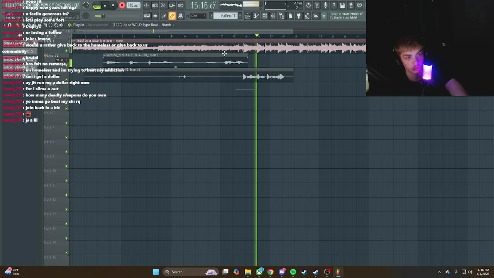Pause playback with the pause button
494x278 pixels.
point(105,5)
